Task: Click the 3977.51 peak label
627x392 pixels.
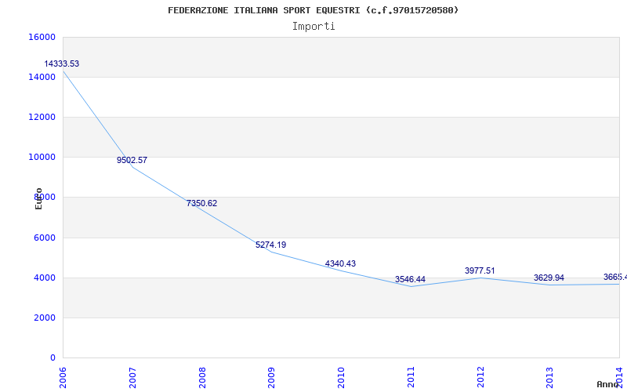Action: tap(480, 270)
